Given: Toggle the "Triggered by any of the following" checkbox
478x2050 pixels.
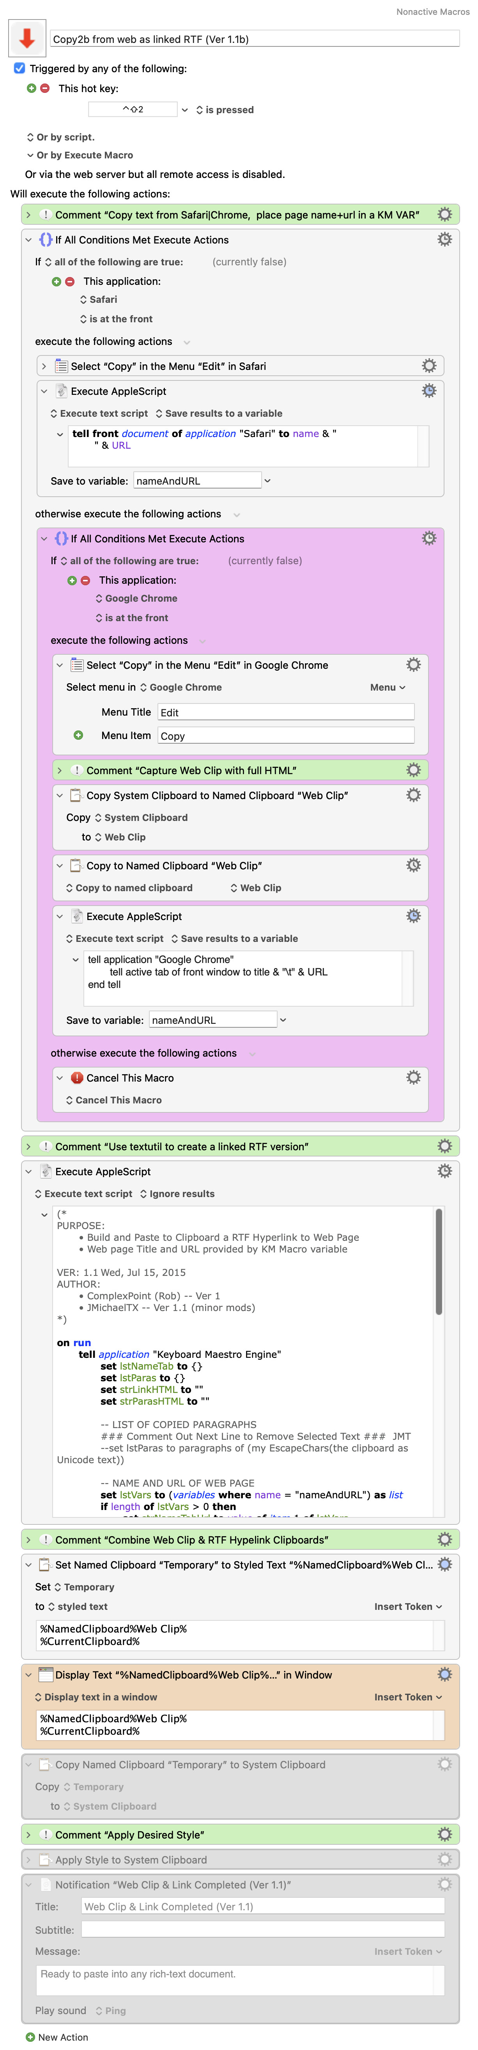Looking at the screenshot, I should pyautogui.click(x=20, y=68).
